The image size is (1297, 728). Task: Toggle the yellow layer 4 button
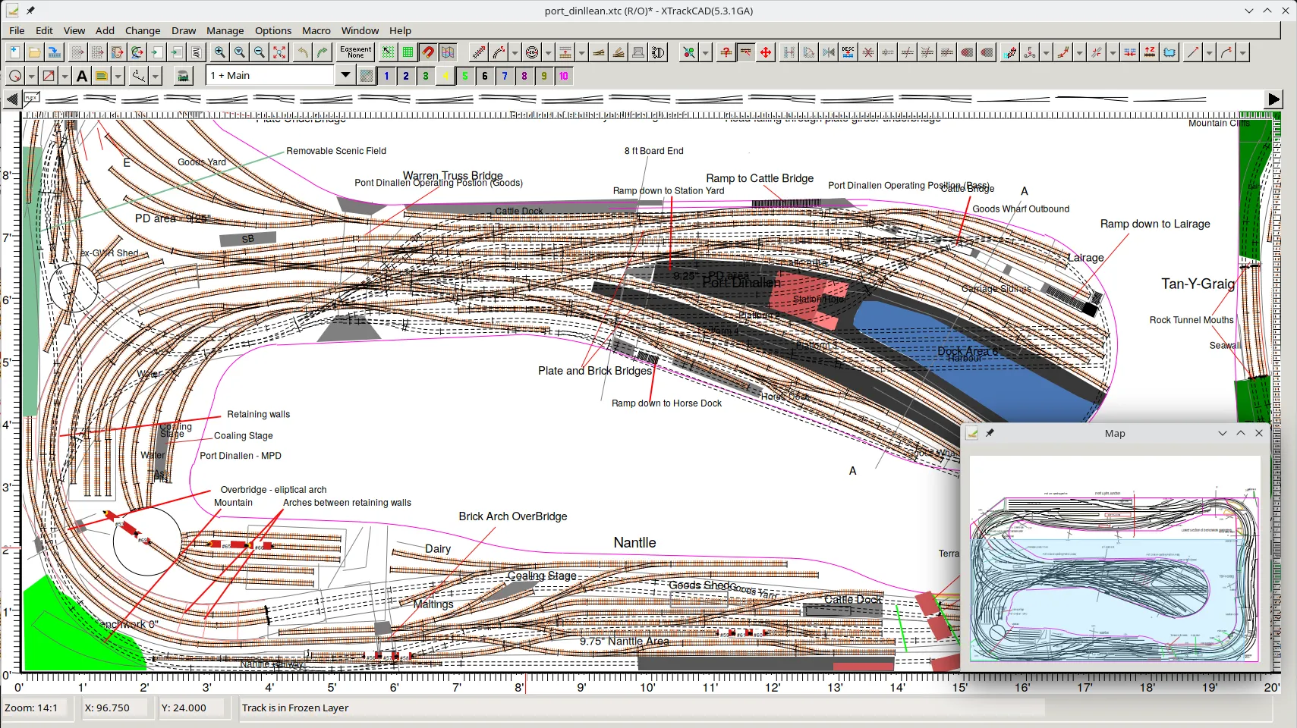[x=445, y=76]
